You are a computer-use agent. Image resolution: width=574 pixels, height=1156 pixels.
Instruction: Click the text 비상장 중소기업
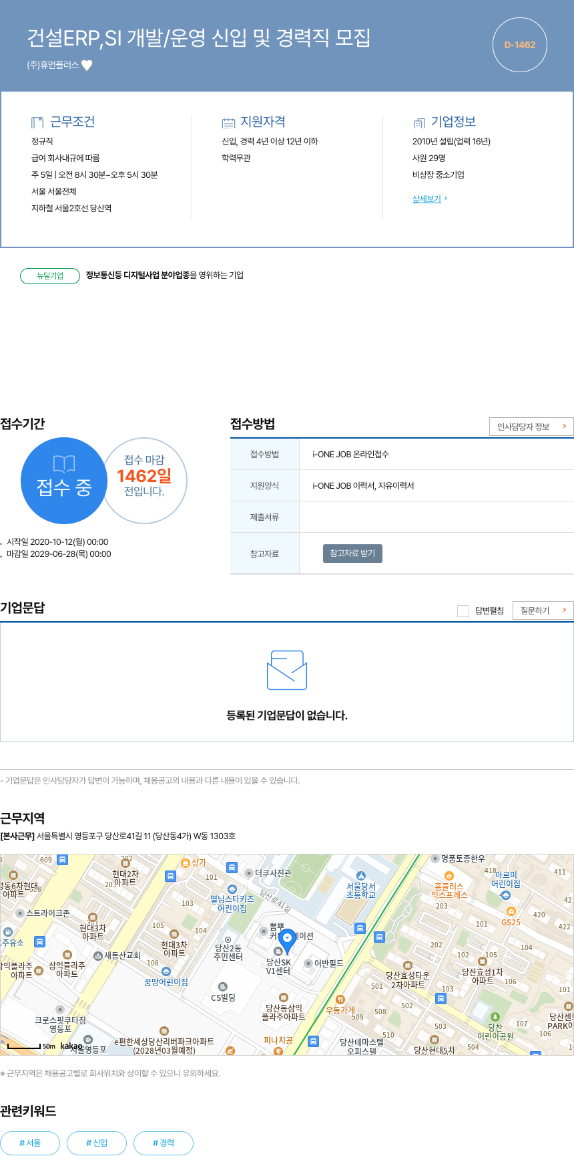tap(438, 175)
